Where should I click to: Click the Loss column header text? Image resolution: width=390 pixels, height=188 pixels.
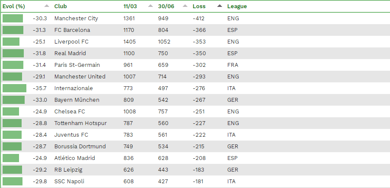click(x=199, y=6)
